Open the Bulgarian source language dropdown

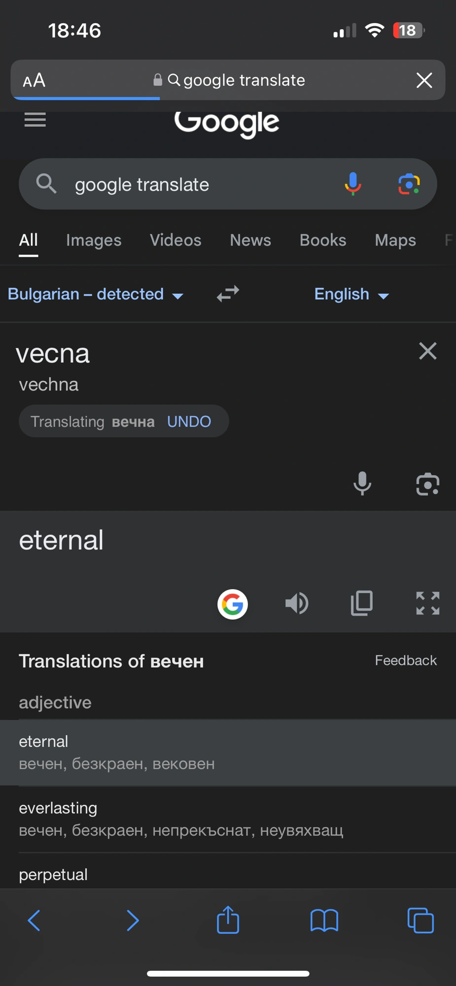(x=96, y=294)
